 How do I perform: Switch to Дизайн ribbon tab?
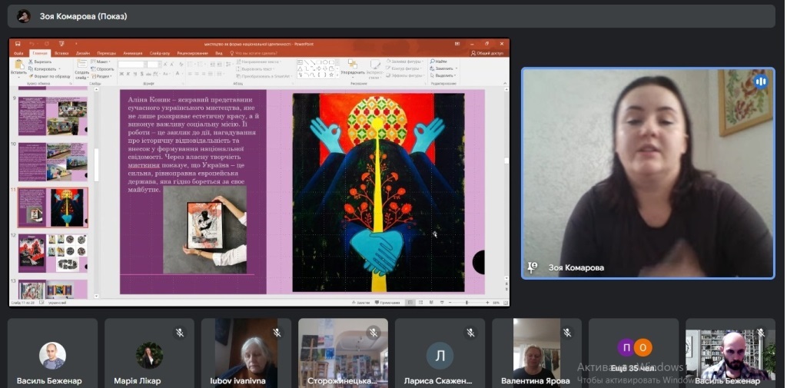[83, 53]
